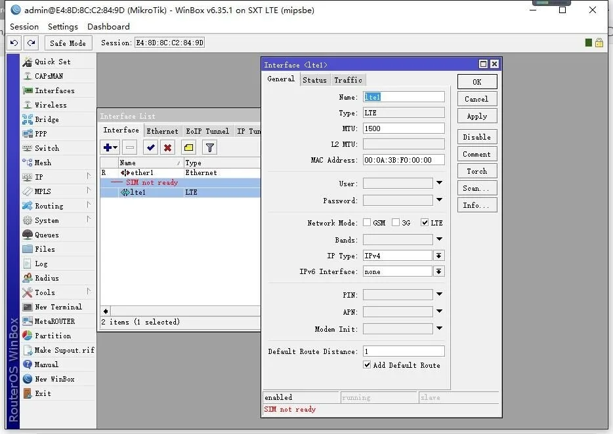Click the padlock icon at top right

pos(599,43)
